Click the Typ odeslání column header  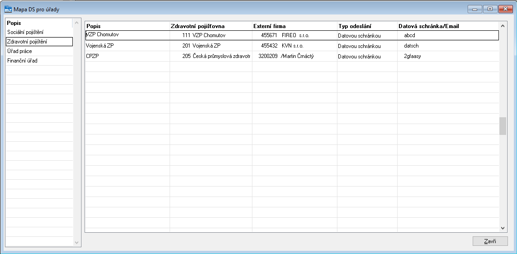coord(355,26)
